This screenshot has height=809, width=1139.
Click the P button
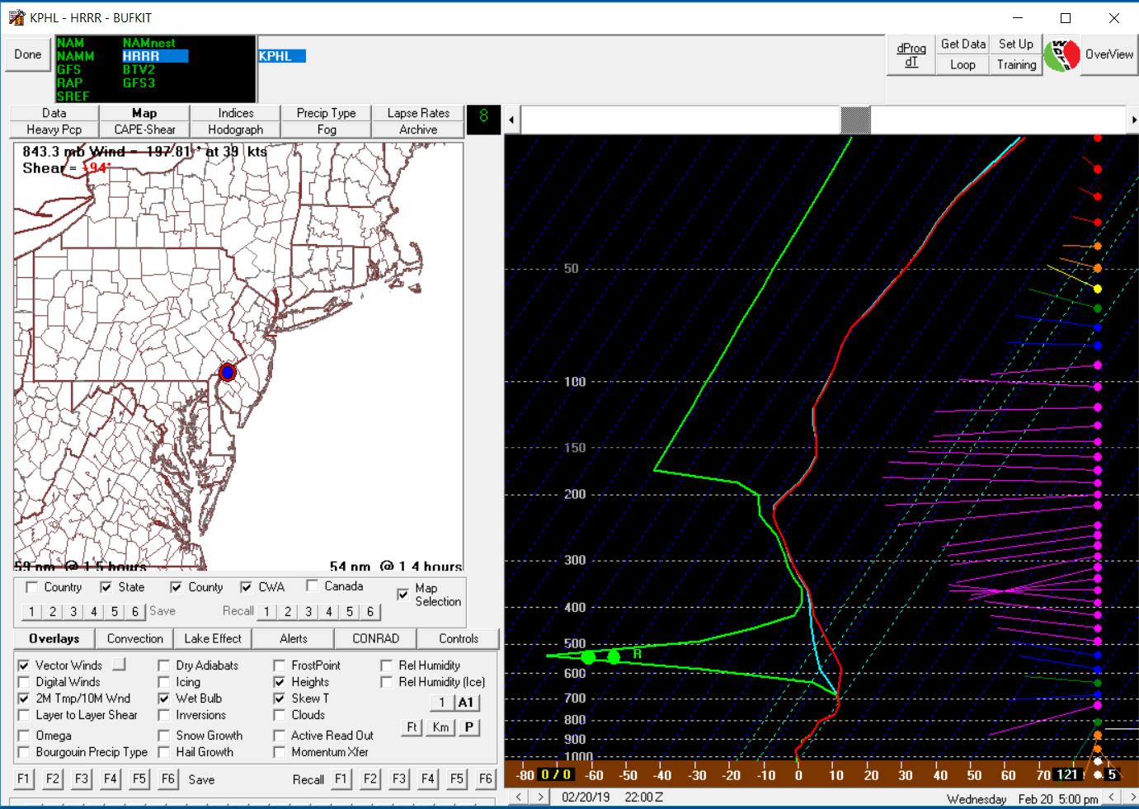coord(468,727)
